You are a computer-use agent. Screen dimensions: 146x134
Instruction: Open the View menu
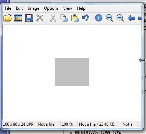pos(67,8)
